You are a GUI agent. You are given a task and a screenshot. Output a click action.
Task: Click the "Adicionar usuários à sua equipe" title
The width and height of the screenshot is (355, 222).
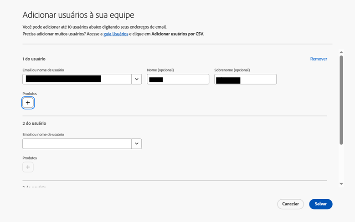pos(78,15)
